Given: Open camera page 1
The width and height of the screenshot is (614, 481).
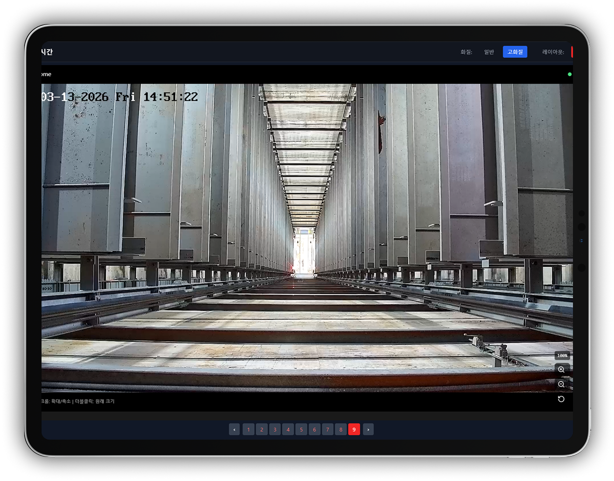Looking at the screenshot, I should tap(249, 429).
